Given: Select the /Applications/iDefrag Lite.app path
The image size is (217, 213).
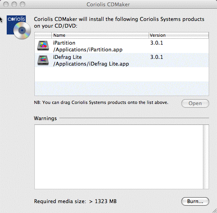Looking at the screenshot, I should (91, 64).
